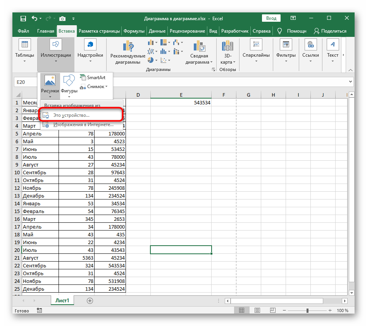Image resolution: width=367 pixels, height=326 pixels.
Task: Click the Поделиться share button
Action: click(x=330, y=31)
